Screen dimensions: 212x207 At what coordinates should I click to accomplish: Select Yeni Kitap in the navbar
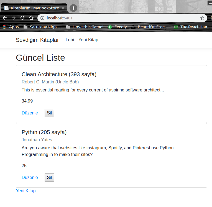(x=88, y=40)
